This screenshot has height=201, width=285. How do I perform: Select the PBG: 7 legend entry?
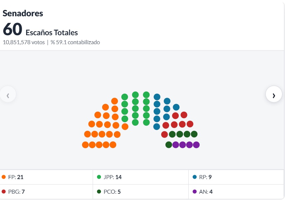46,192
